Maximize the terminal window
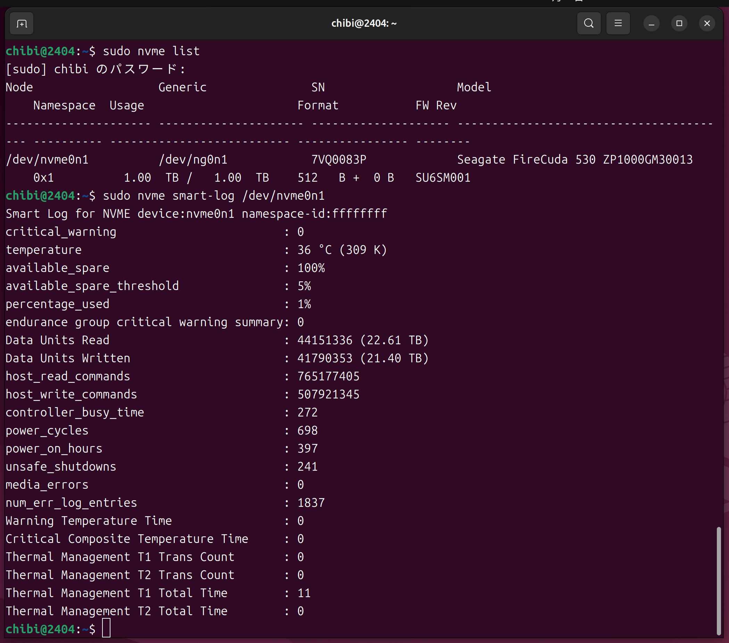Image resolution: width=729 pixels, height=643 pixels. [679, 24]
